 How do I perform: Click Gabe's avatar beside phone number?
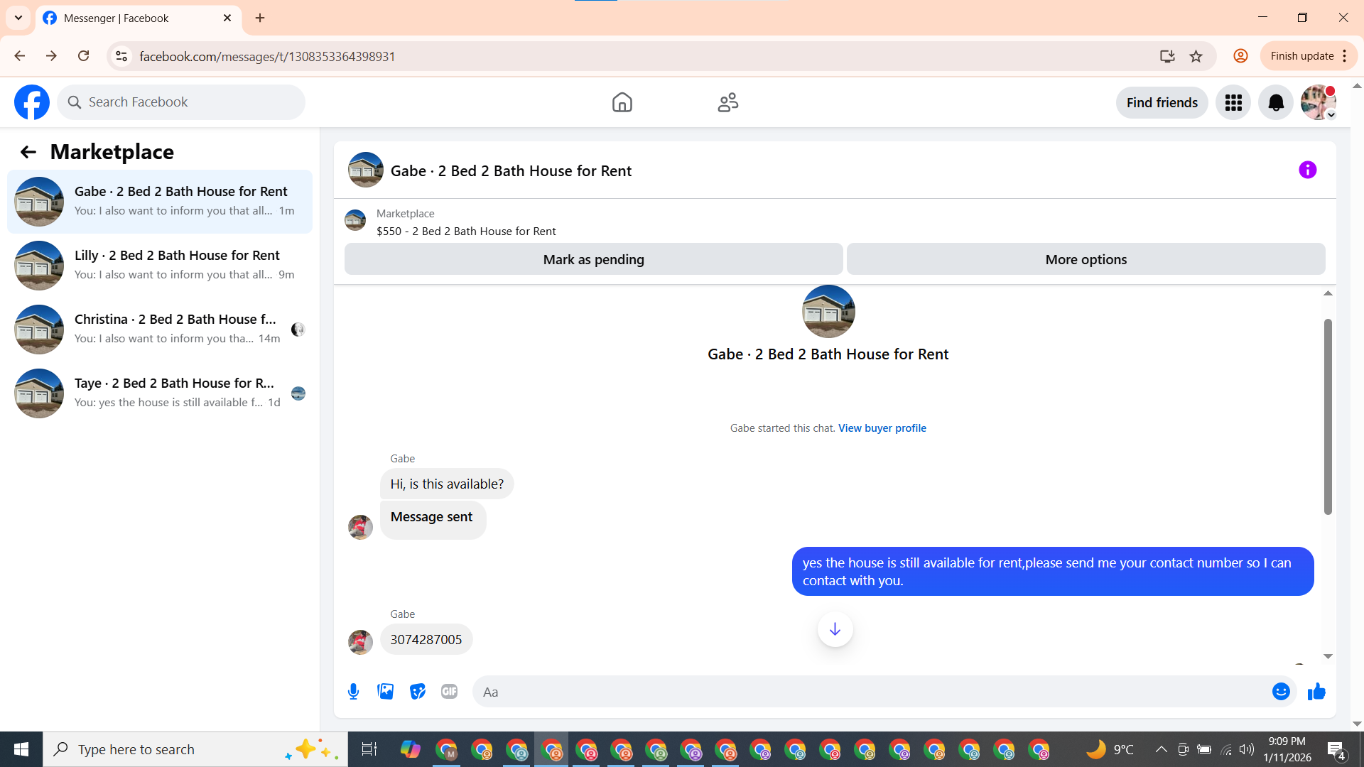tap(360, 642)
